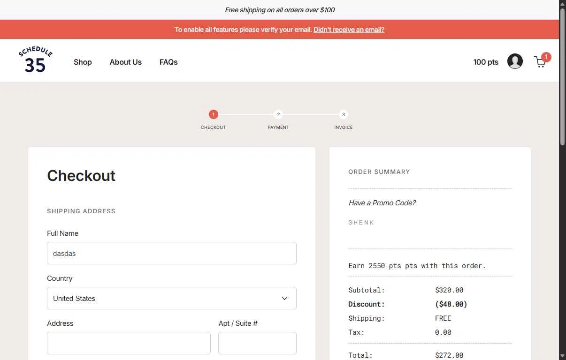Select step 1 Checkout in progress bar
This screenshot has height=360, width=566.
pos(214,114)
